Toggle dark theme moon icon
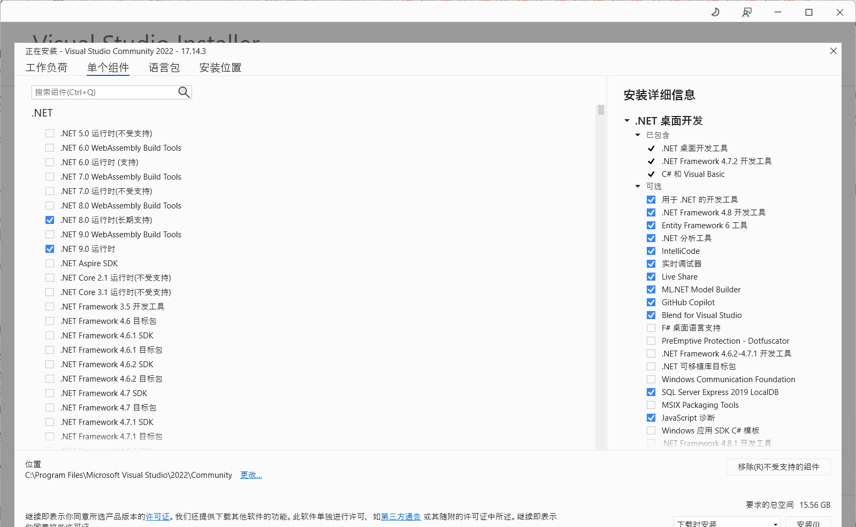This screenshot has width=856, height=527. point(715,12)
